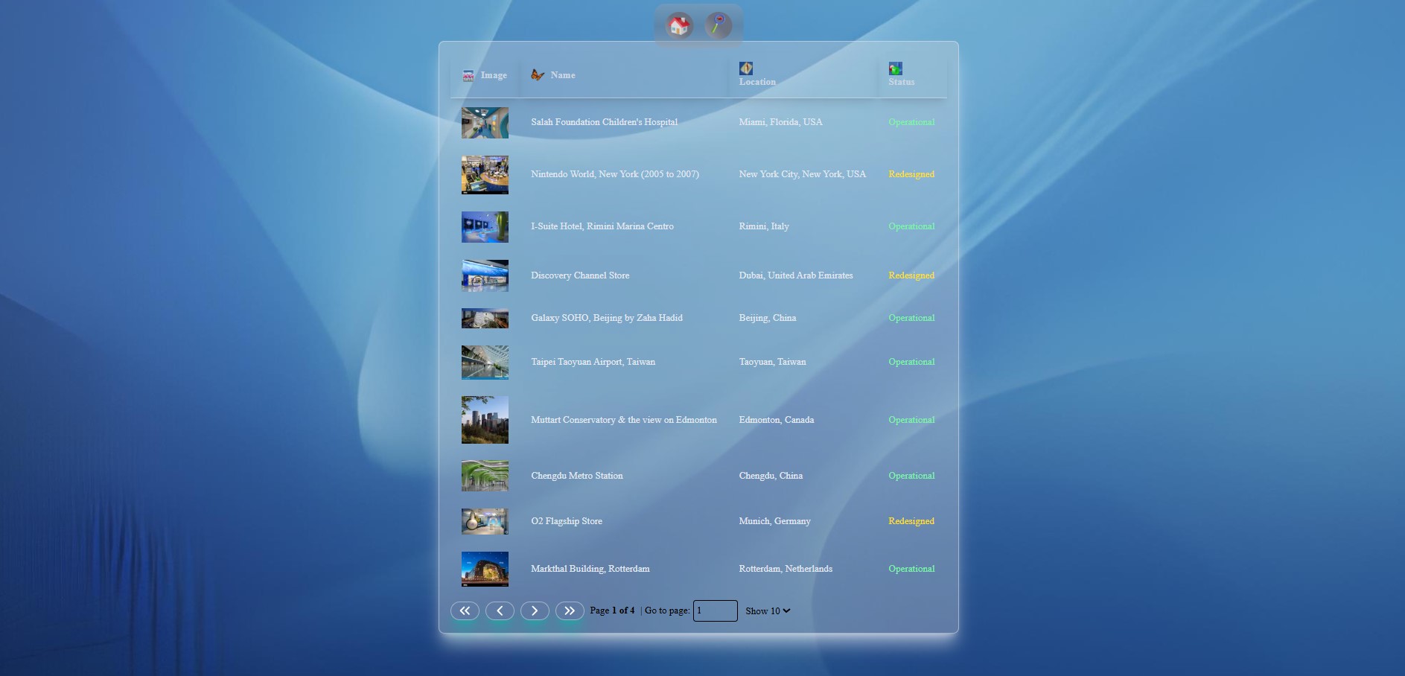Screen dimensions: 1405x676
Task: Click Operational status of Salah Foundation row
Action: pyautogui.click(x=911, y=122)
